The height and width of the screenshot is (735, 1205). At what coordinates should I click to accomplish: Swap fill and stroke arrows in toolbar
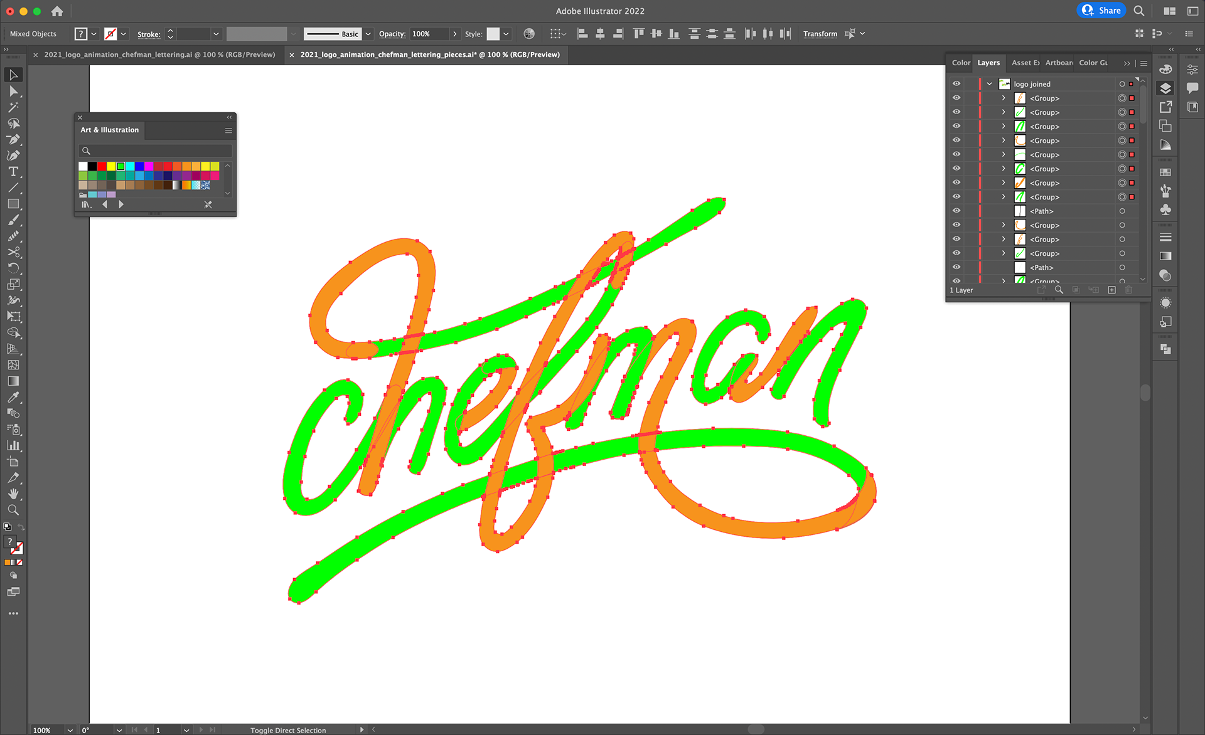tap(21, 527)
